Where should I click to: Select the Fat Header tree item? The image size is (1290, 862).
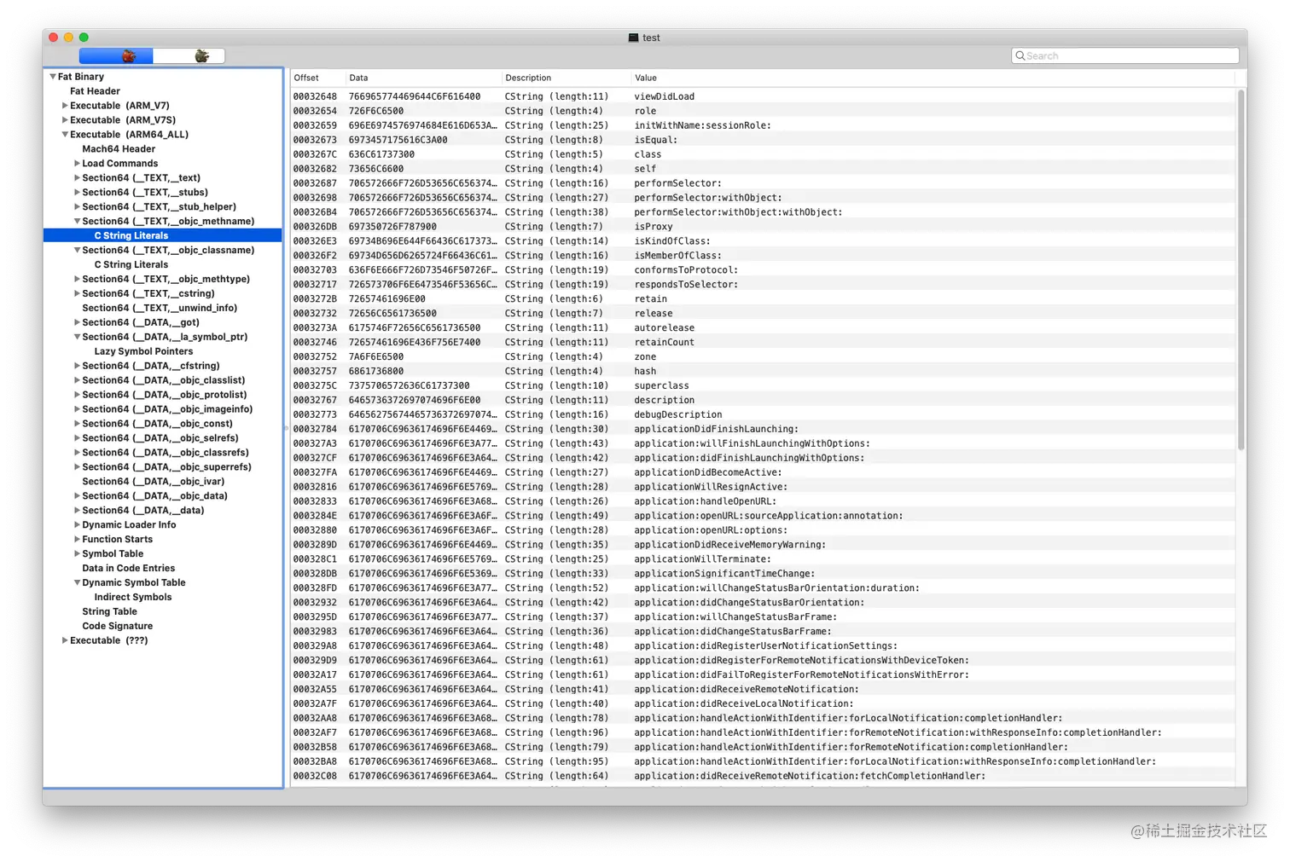click(x=95, y=91)
